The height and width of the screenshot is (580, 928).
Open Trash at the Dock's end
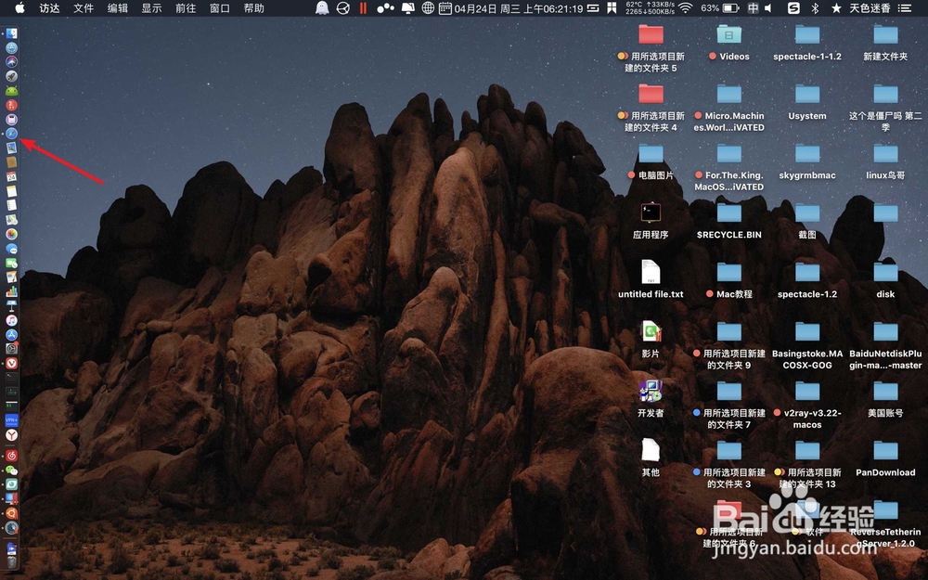(11, 561)
